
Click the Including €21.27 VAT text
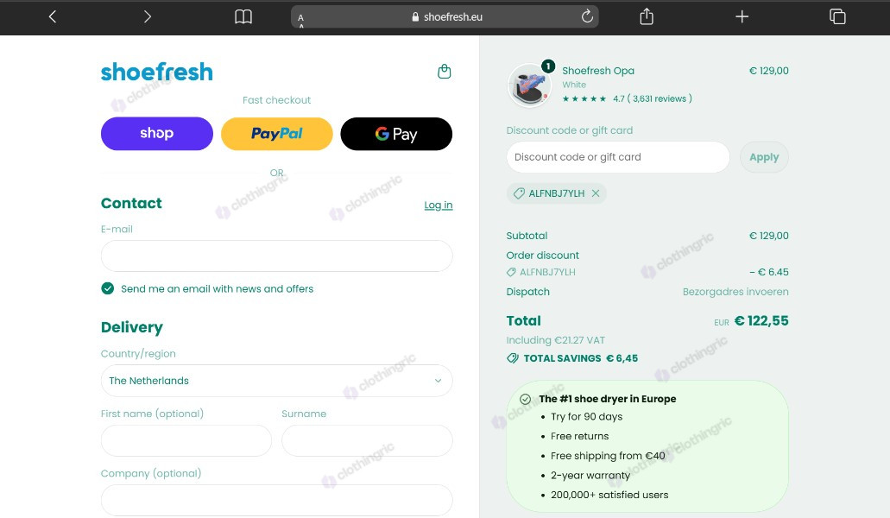click(x=556, y=340)
